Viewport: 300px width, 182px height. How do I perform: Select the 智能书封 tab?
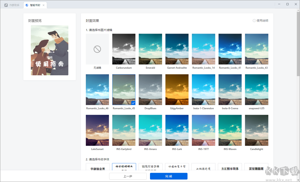pyautogui.click(x=35, y=5)
